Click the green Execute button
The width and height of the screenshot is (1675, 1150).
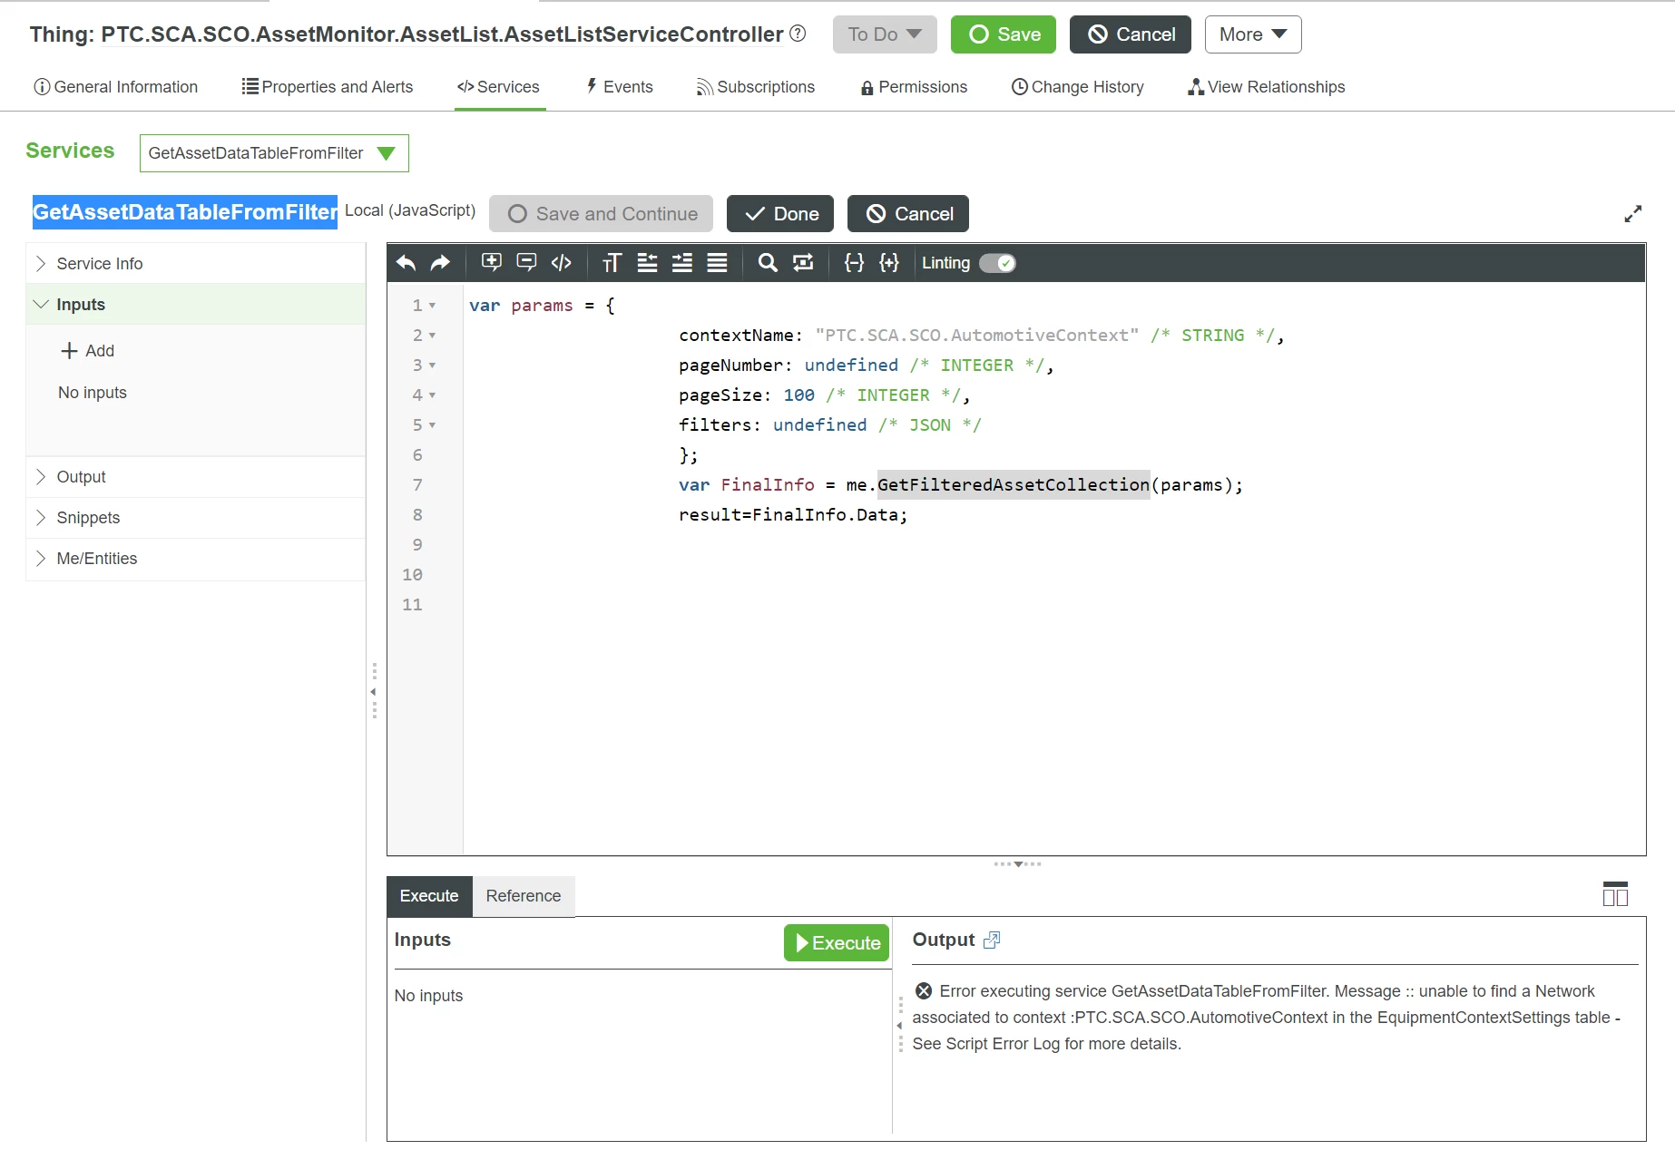837,943
